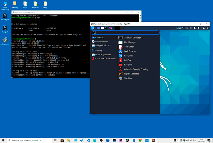Select the wsl_update installer on desktop
Viewport: 213px width, 143px height.
pyautogui.click(x=5, y=41)
